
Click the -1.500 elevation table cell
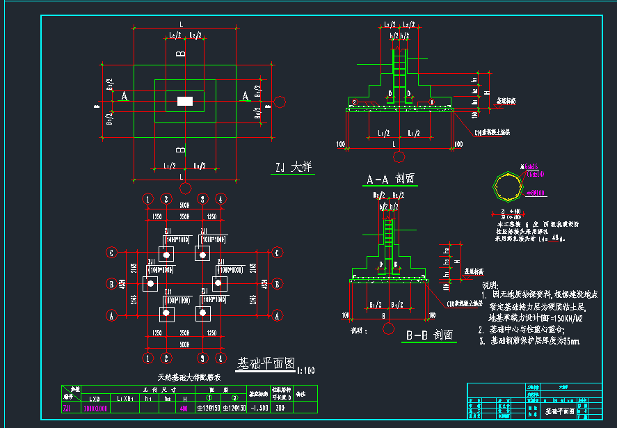[x=258, y=409]
